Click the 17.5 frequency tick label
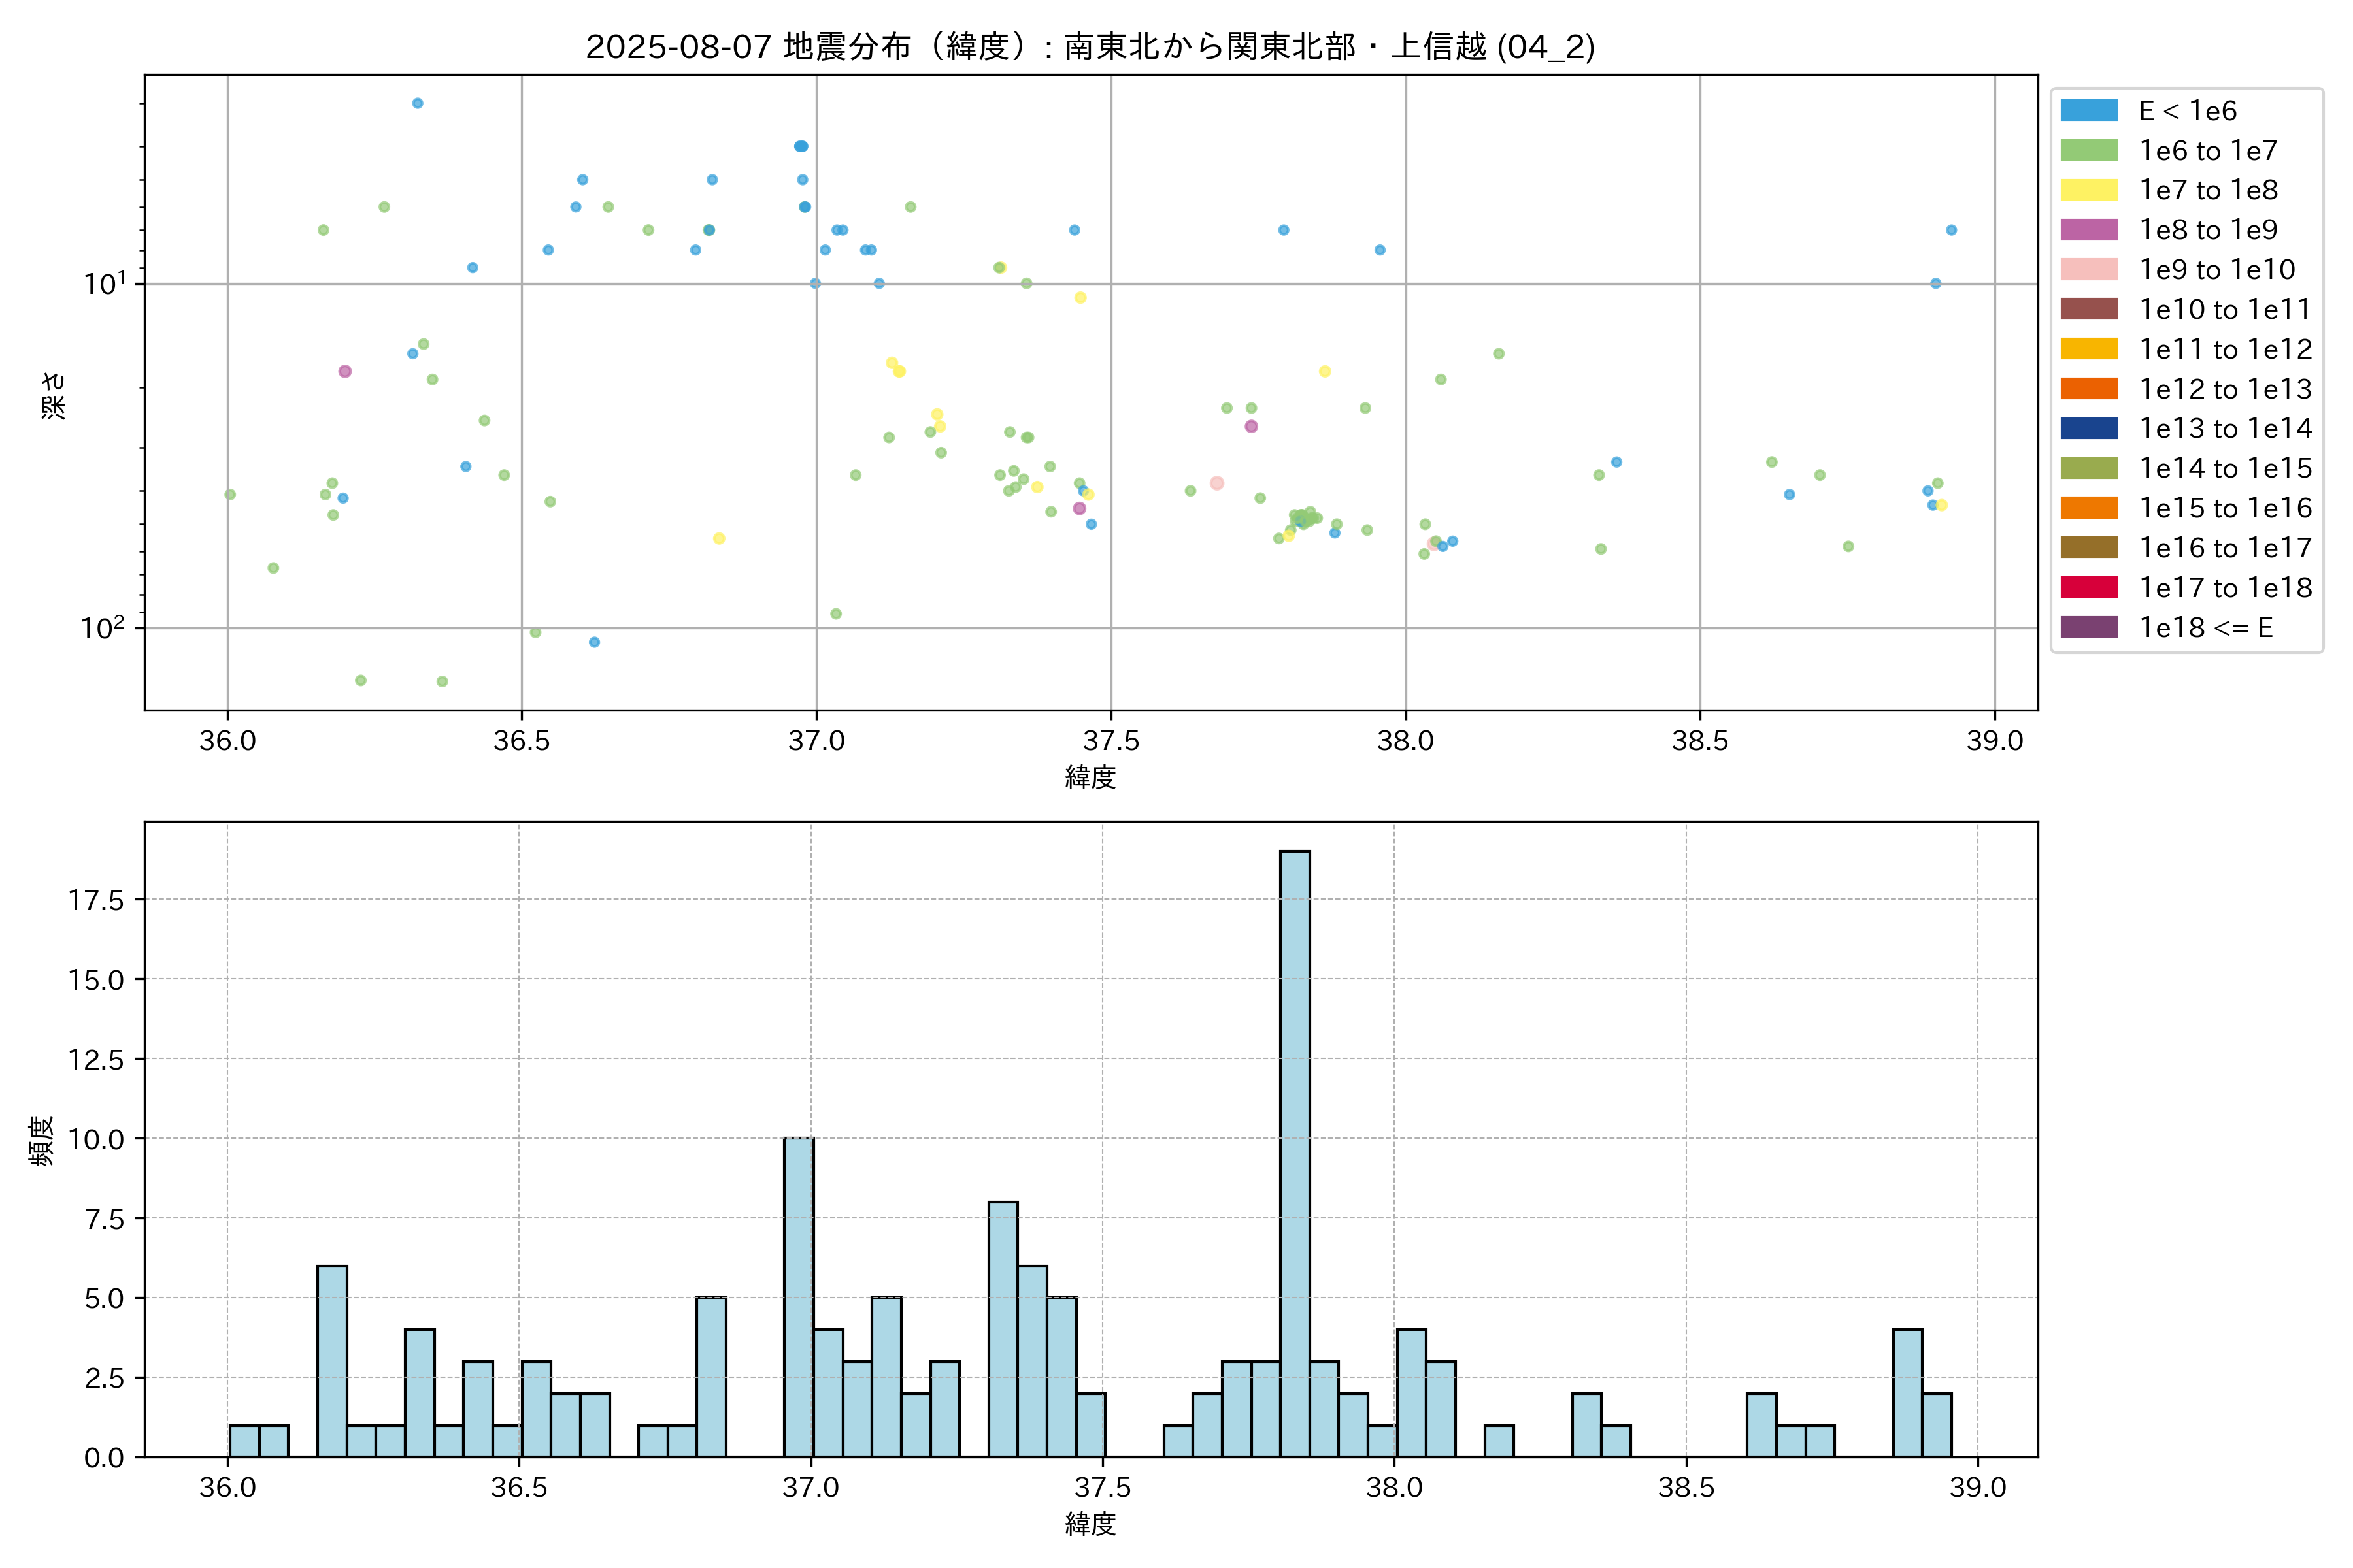 (x=96, y=900)
